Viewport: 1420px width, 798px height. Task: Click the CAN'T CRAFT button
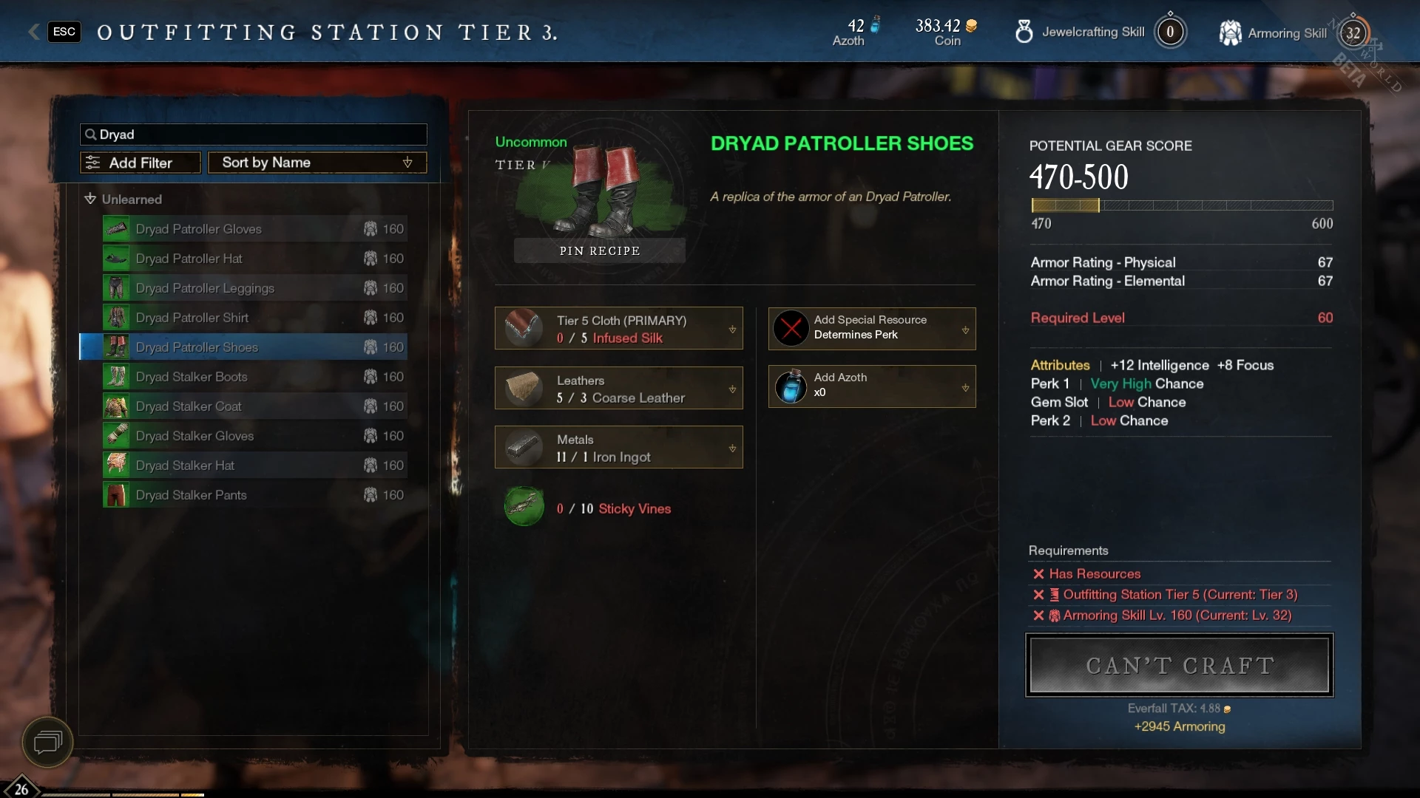click(1180, 665)
